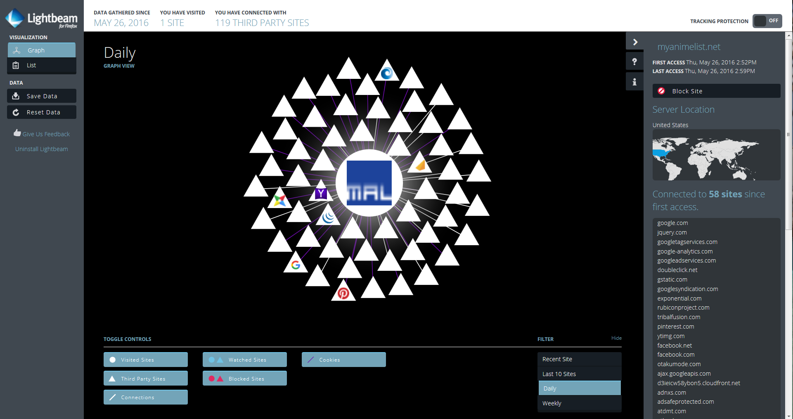Switch to Graph visualization
793x419 pixels.
[x=42, y=50]
